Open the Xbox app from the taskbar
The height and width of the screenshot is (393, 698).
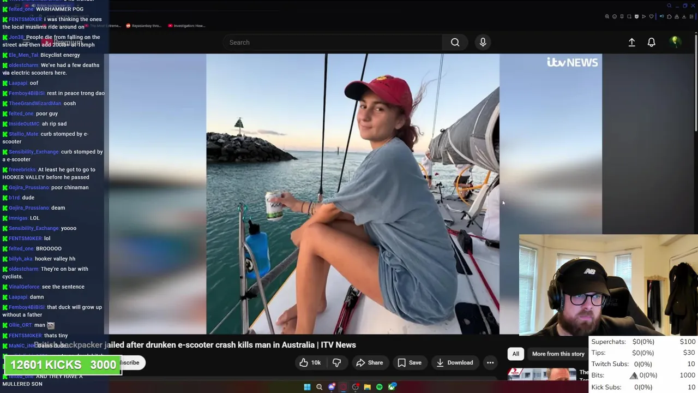tap(392, 387)
